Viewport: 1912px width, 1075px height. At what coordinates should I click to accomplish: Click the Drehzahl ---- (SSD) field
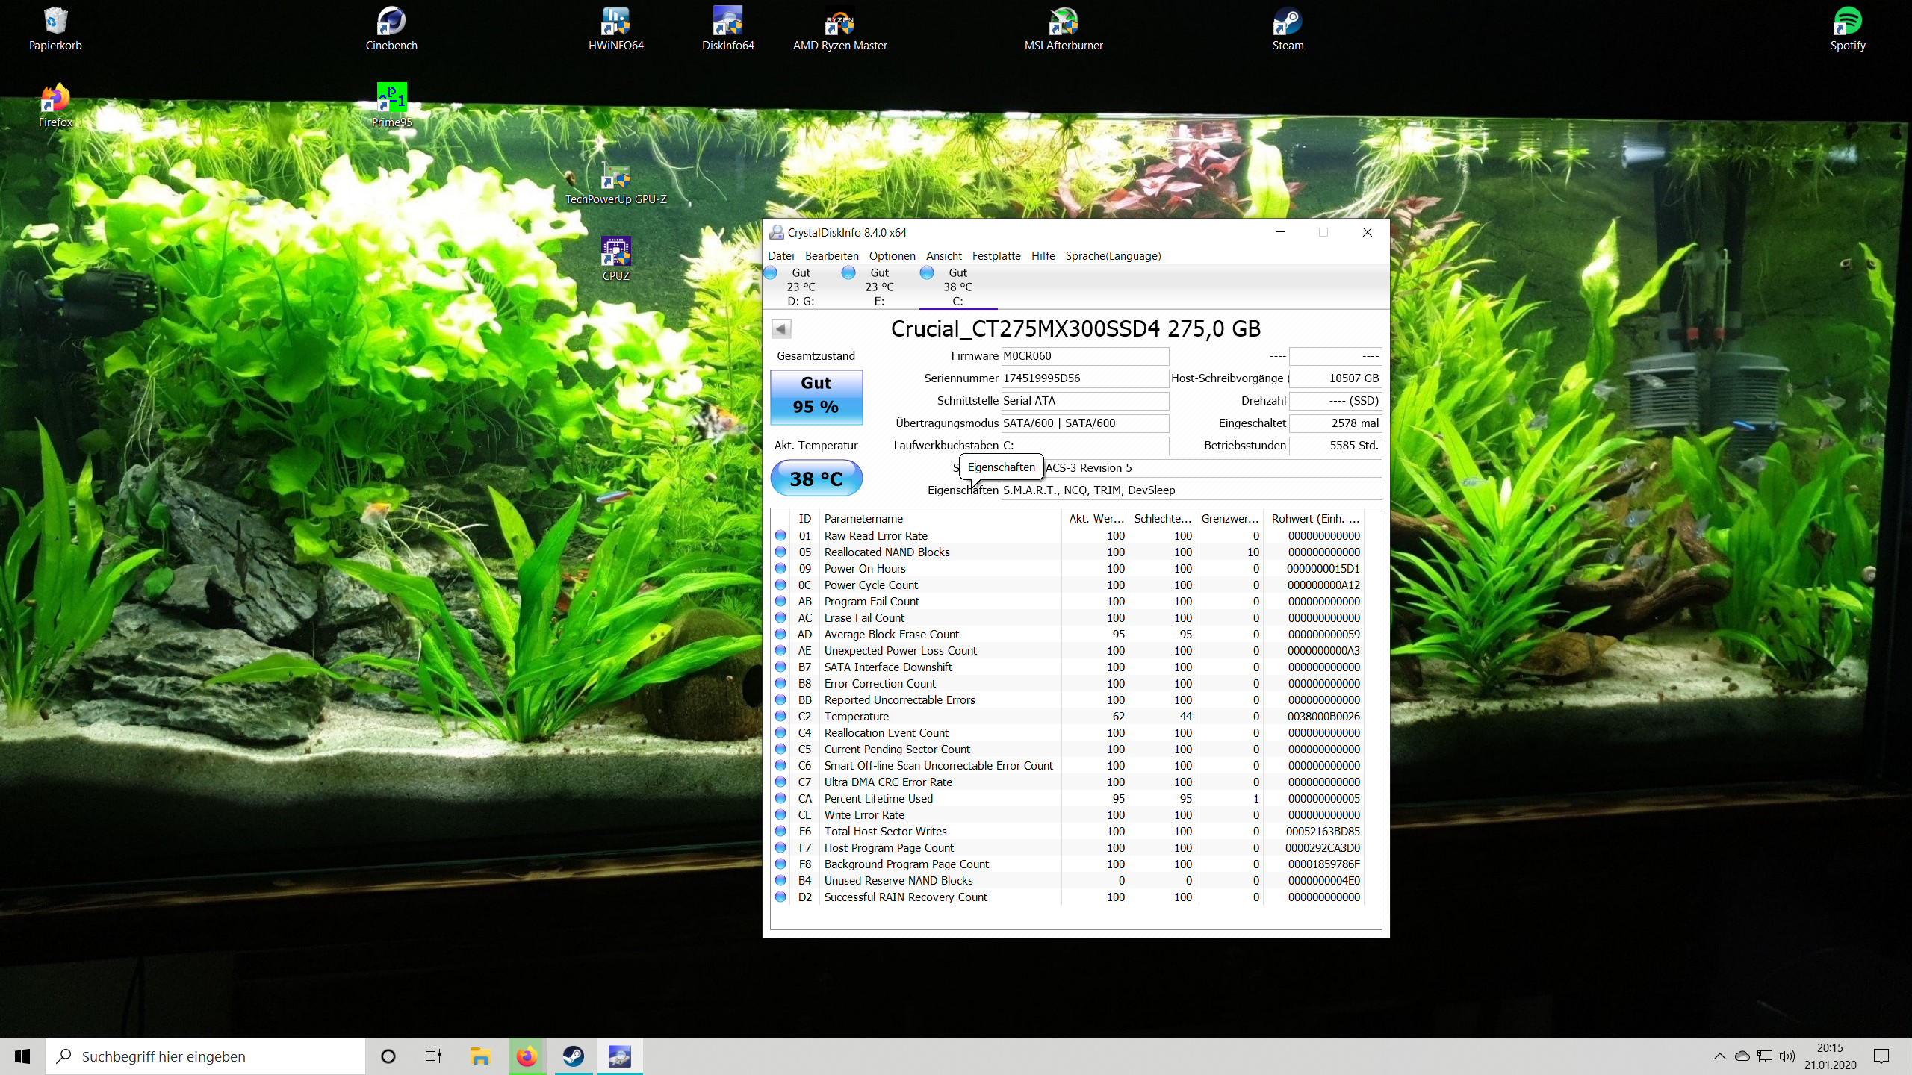coord(1335,401)
